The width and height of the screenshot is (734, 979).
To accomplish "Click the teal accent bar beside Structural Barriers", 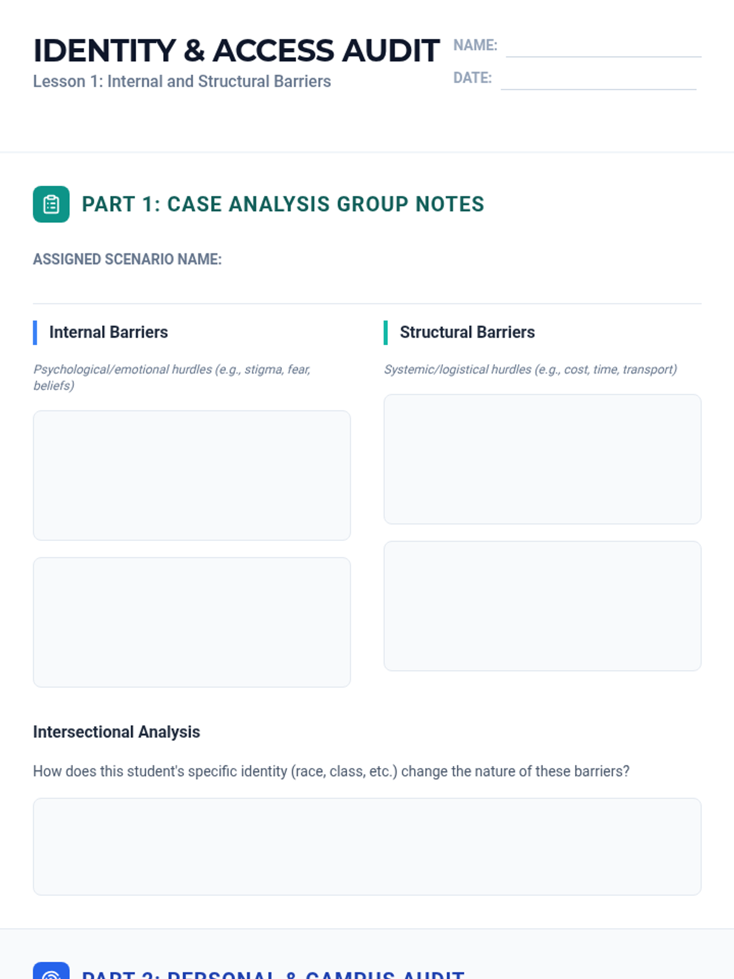I will [385, 333].
